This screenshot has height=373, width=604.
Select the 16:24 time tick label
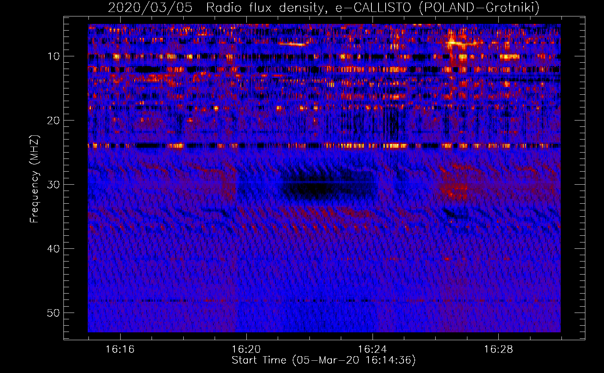[x=372, y=350]
